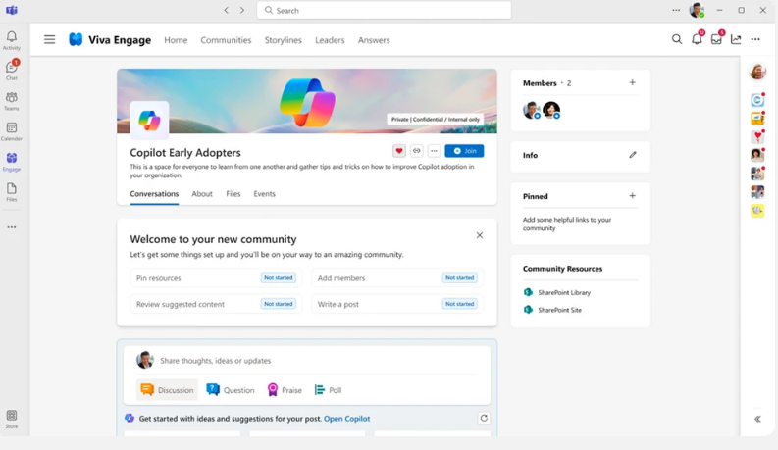Screen dimensions: 778x450
Task: Click the community Copilot avatar logo
Action: click(149, 121)
